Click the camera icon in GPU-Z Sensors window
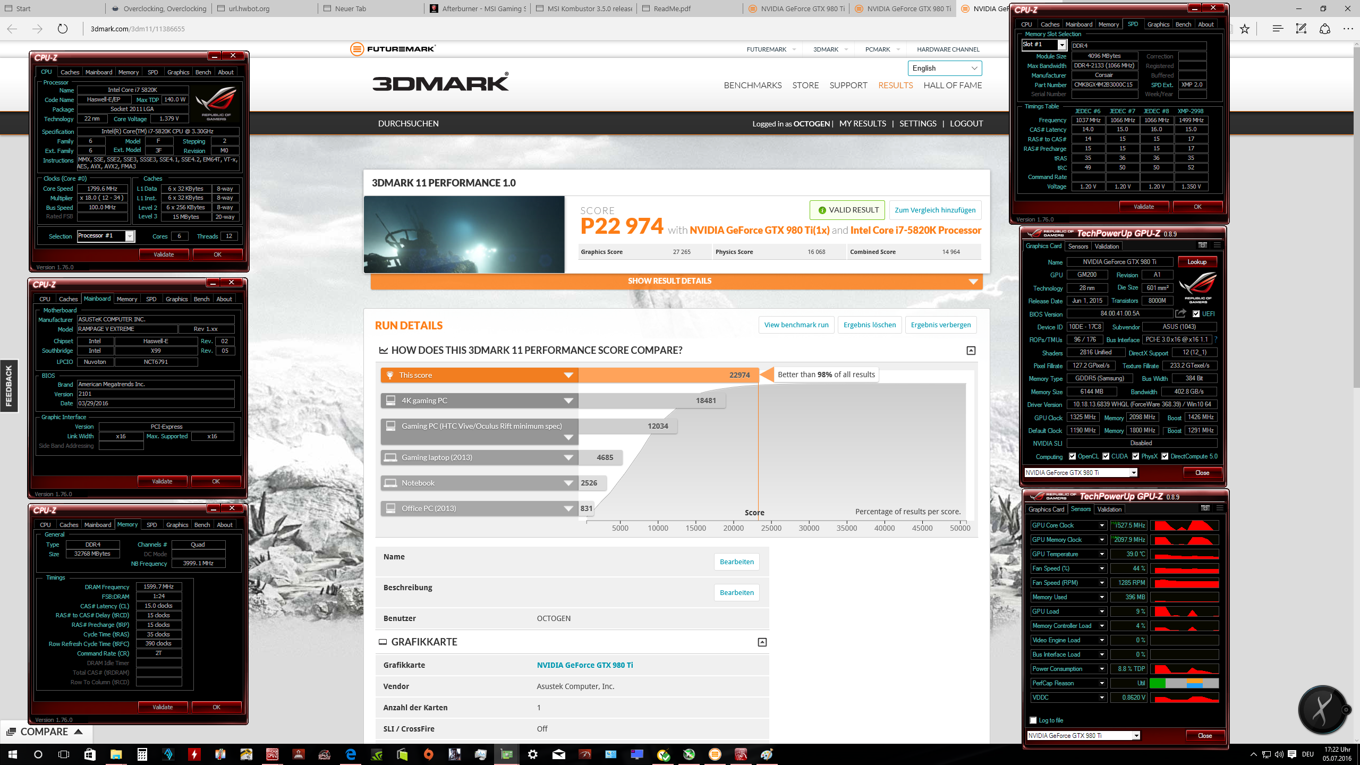The height and width of the screenshot is (765, 1360). [1205, 508]
